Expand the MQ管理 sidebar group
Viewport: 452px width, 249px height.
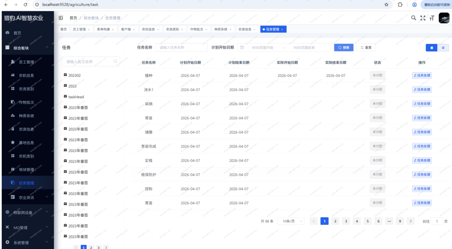28,227
